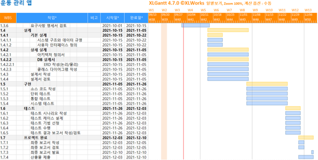The image size is (318, 160).
Task: Select task cell 요구사항 명세서 검토
Action: [x=49, y=26]
